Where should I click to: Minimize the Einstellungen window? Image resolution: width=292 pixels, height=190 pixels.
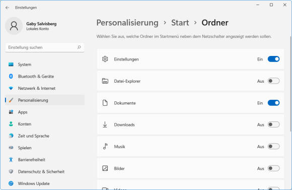tap(258, 5)
